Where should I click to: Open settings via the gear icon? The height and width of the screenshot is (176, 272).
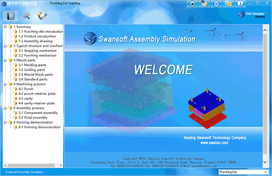click(x=216, y=4)
